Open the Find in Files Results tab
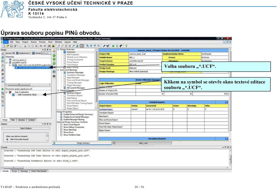The image size is (277, 189). 39,171
